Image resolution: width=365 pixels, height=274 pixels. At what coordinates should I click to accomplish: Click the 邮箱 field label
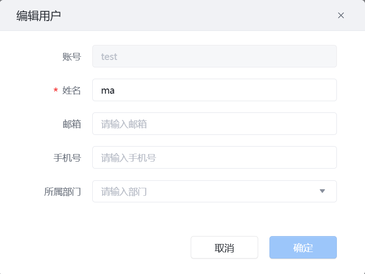72,124
